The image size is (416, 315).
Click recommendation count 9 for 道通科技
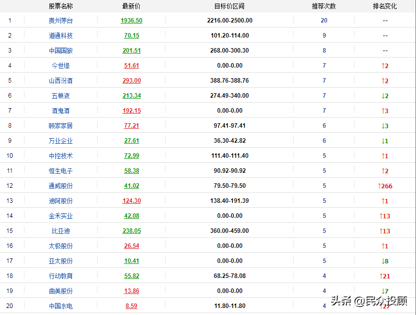324,36
